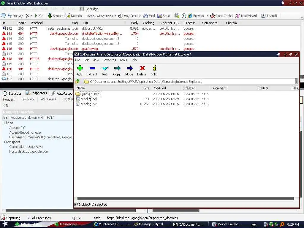This screenshot has height=228, width=304.
Task: Switch to the Inspectors tab
Action: 36,93
